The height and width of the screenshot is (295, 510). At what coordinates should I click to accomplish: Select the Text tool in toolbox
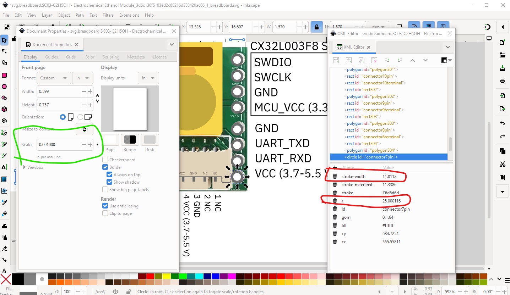pyautogui.click(x=4, y=167)
